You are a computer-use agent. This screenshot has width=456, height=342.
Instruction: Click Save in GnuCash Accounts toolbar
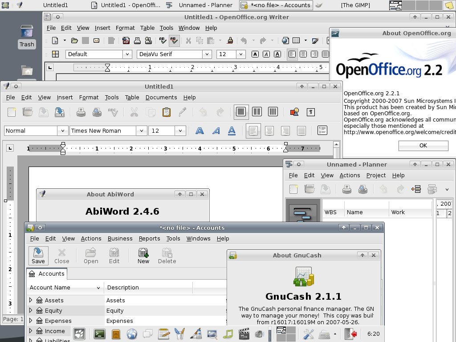pos(38,256)
